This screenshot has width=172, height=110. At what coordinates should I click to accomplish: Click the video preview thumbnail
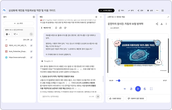coord(138,56)
